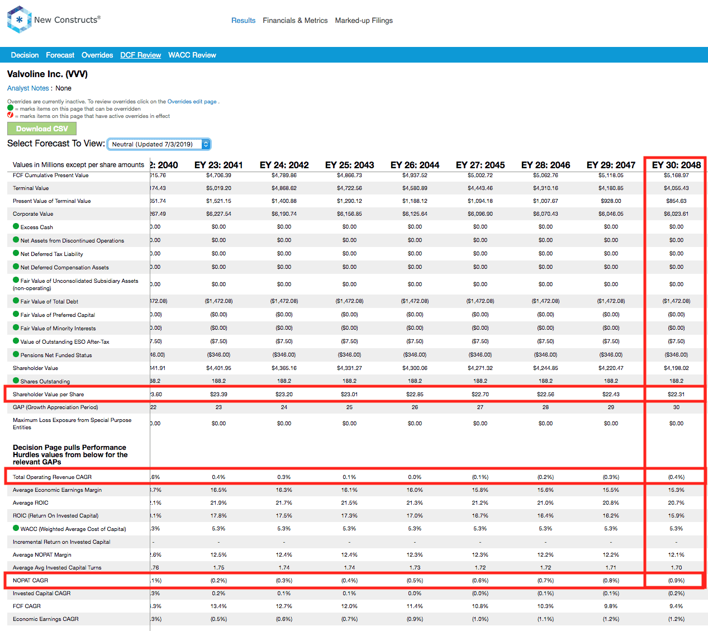
Task: Click green dot beside Net Deferred Compensation Assets
Action: 16,267
